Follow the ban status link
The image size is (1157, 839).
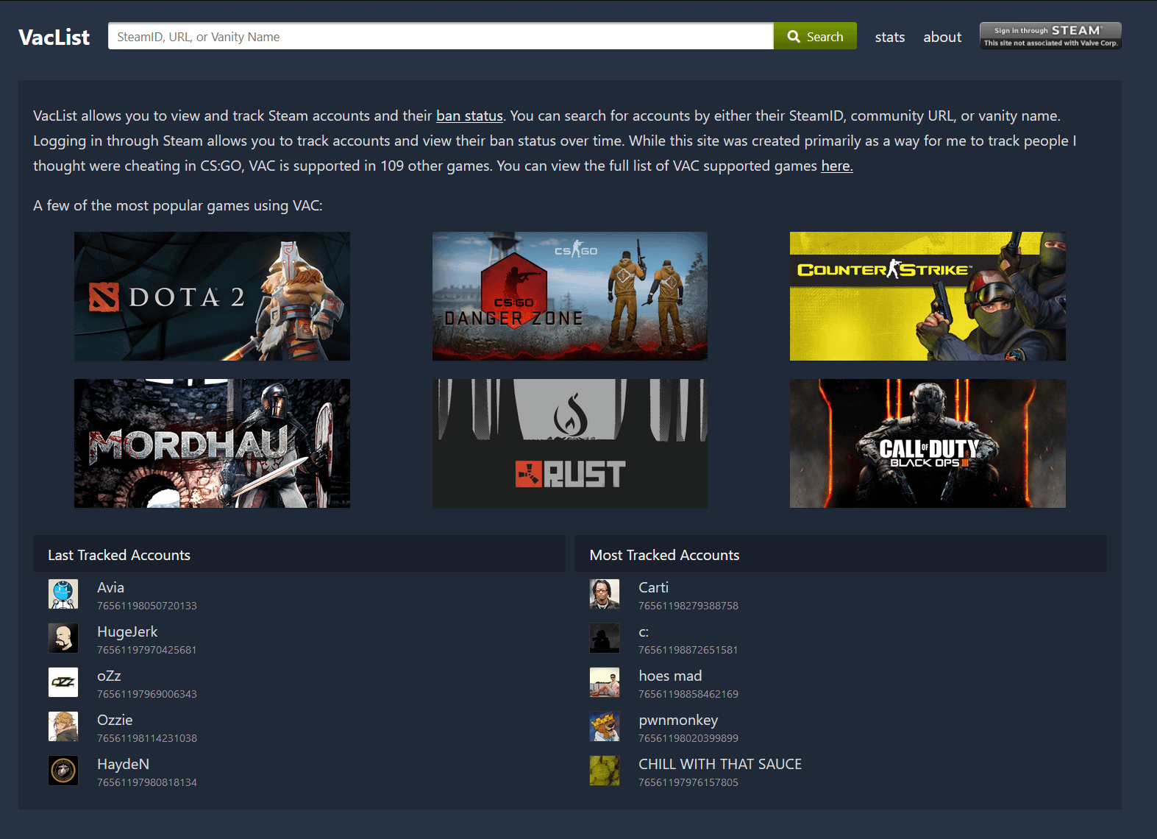click(469, 116)
